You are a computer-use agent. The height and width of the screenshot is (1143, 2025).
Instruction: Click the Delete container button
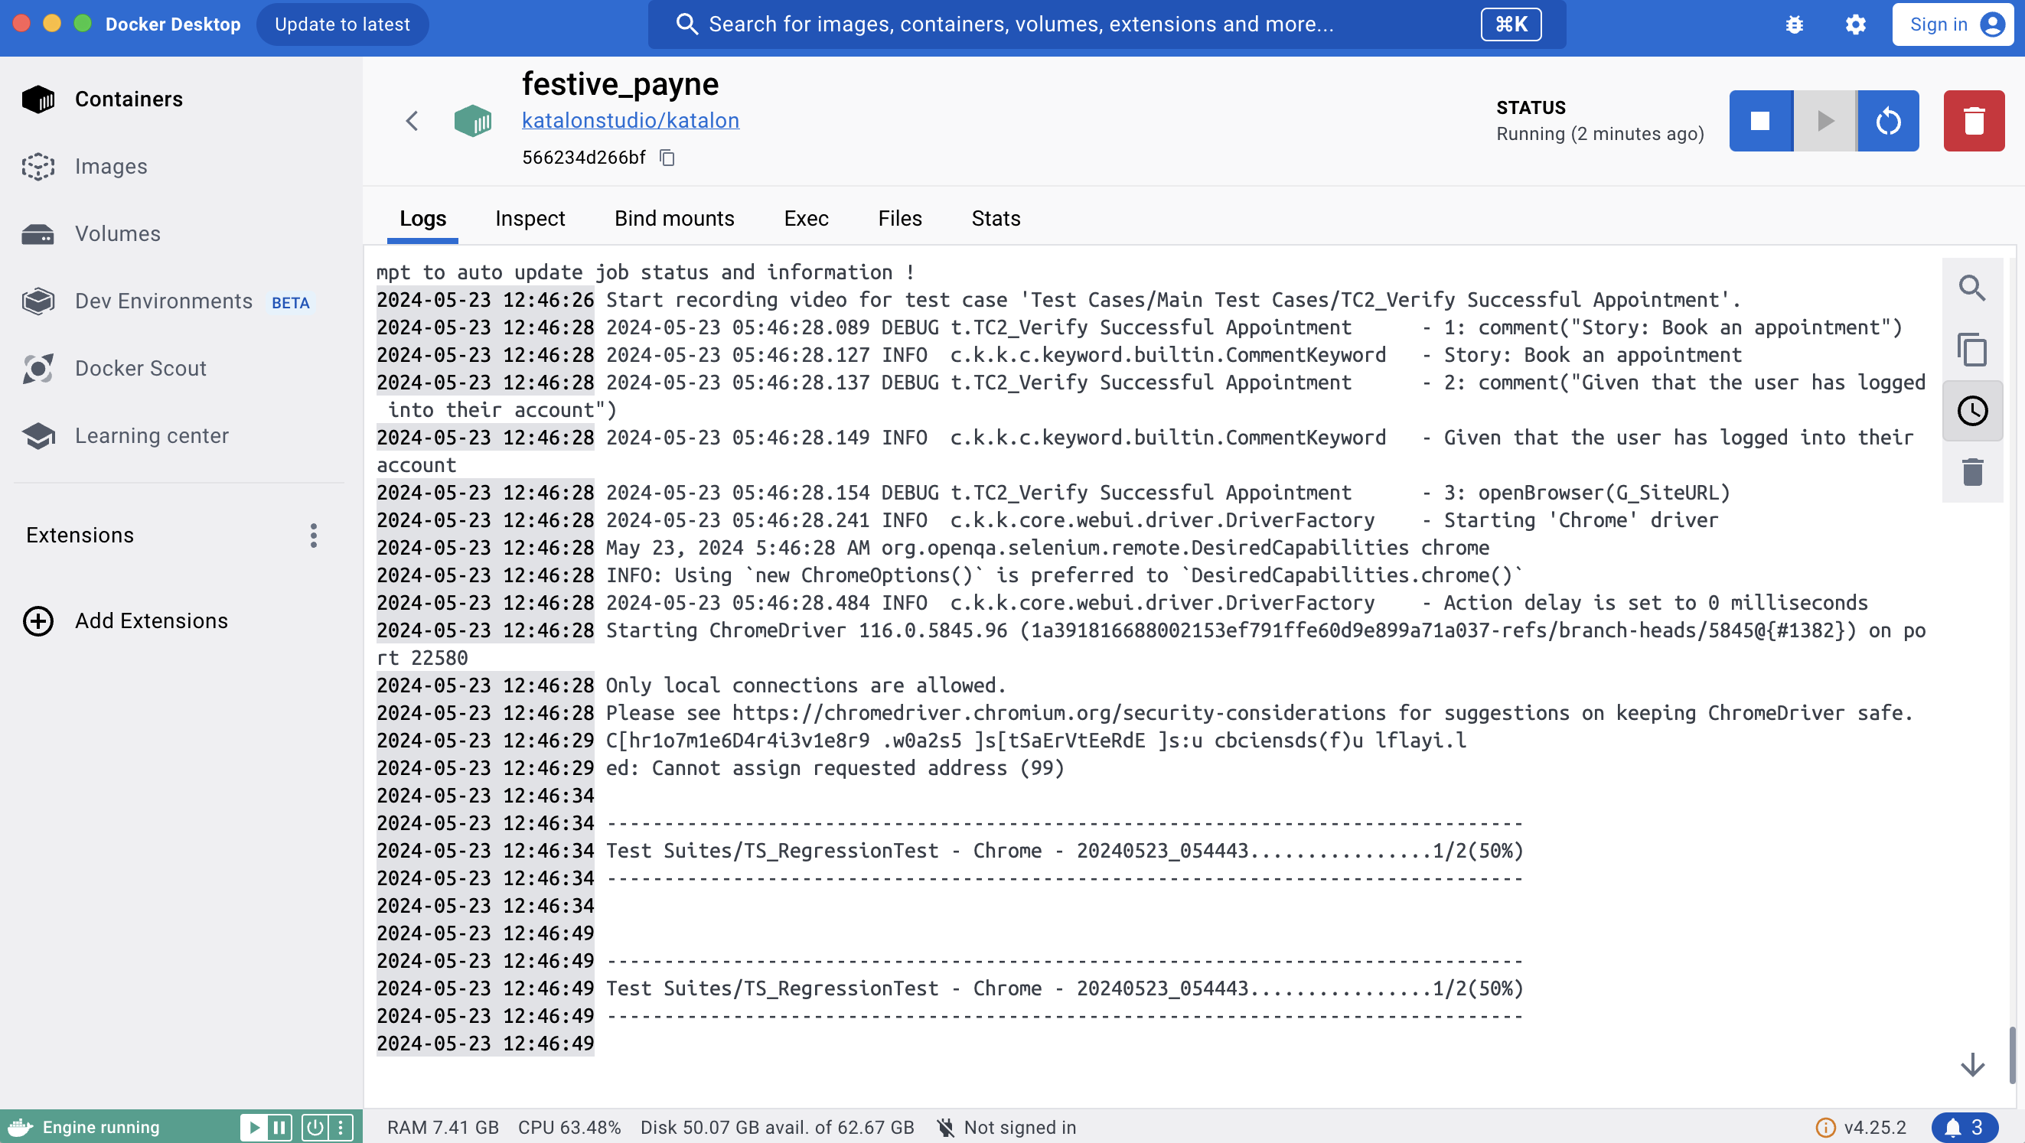click(x=1974, y=121)
